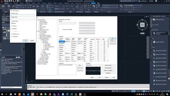
Task: Click the TOP face of the ViewCube
Action: (x=142, y=25)
